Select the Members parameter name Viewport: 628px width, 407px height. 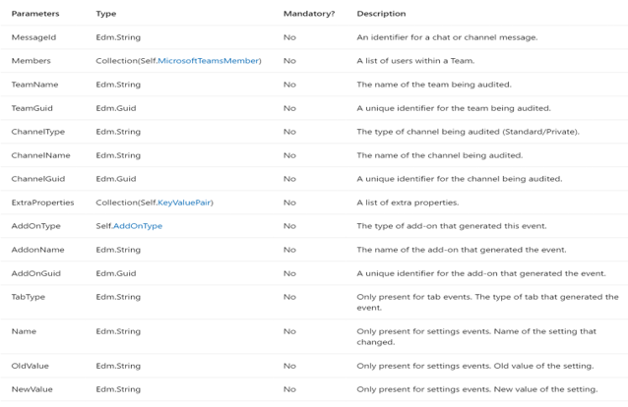[x=31, y=61]
